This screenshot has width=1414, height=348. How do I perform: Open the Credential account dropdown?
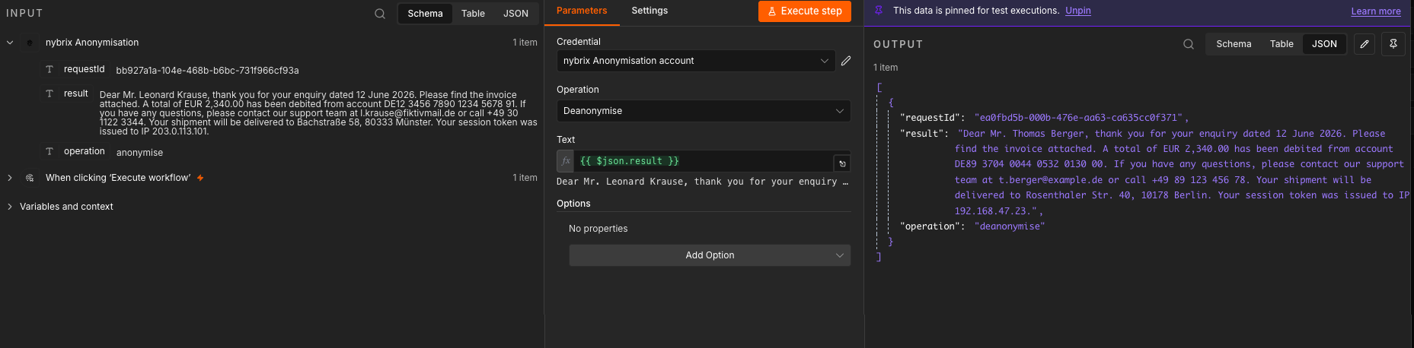(696, 61)
